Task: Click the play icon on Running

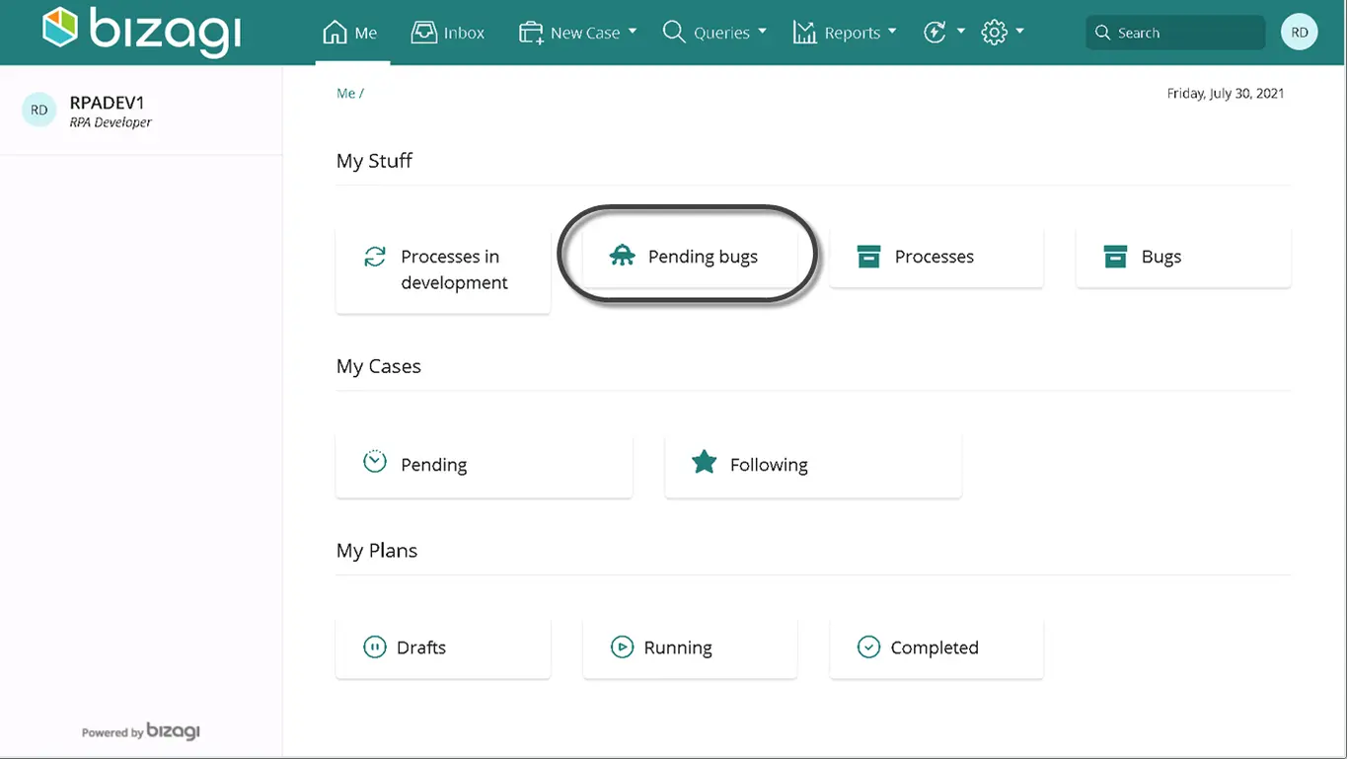Action: point(622,647)
